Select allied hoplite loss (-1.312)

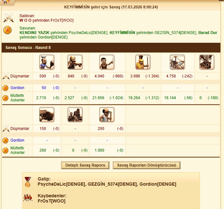[152, 98]
